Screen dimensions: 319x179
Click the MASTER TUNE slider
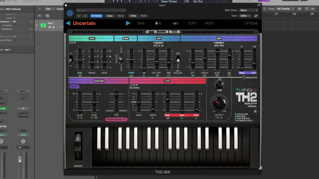(94, 102)
